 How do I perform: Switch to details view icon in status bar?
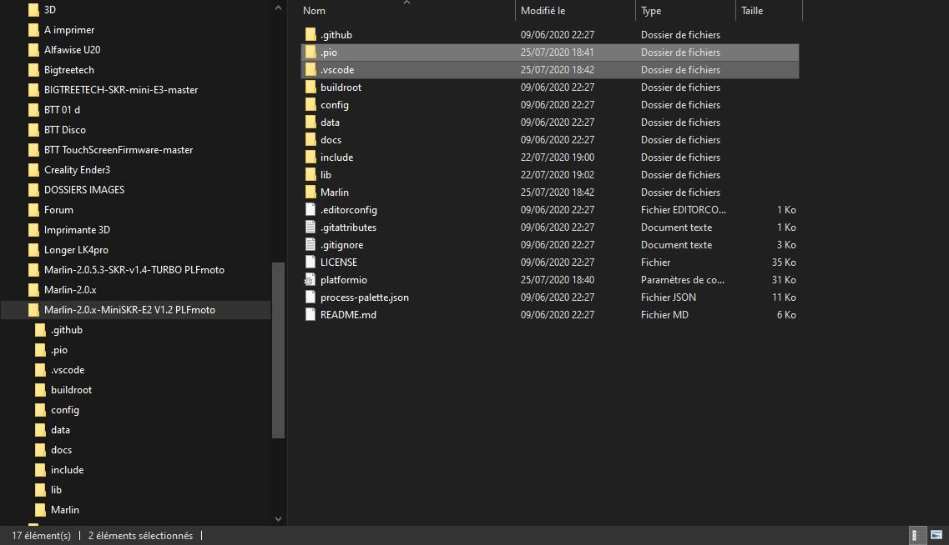[x=917, y=535]
